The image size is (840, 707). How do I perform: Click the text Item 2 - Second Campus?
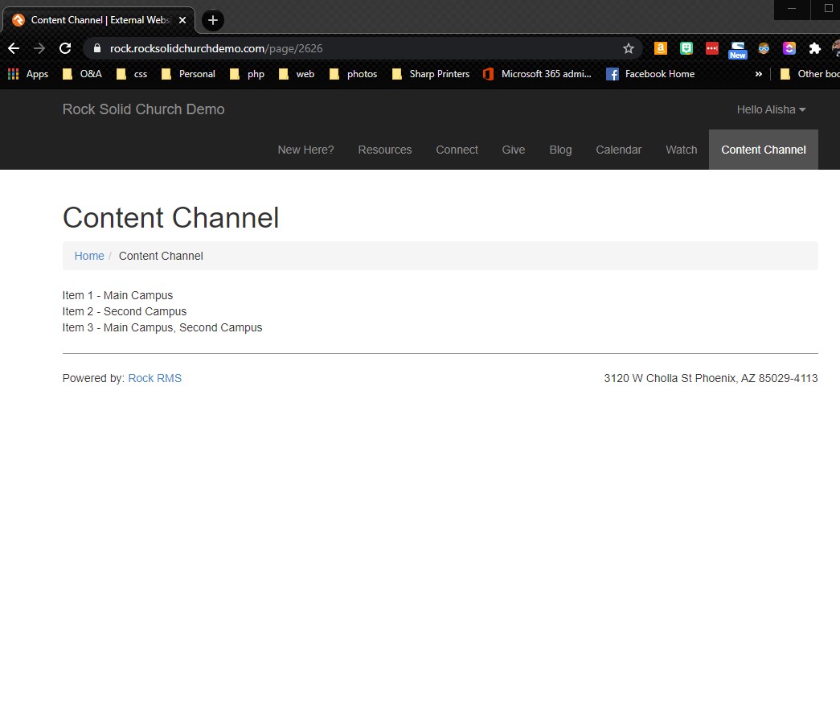tap(125, 311)
